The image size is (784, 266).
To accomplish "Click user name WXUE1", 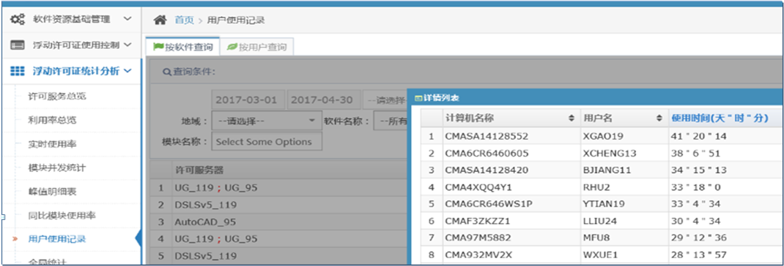I will click(601, 255).
